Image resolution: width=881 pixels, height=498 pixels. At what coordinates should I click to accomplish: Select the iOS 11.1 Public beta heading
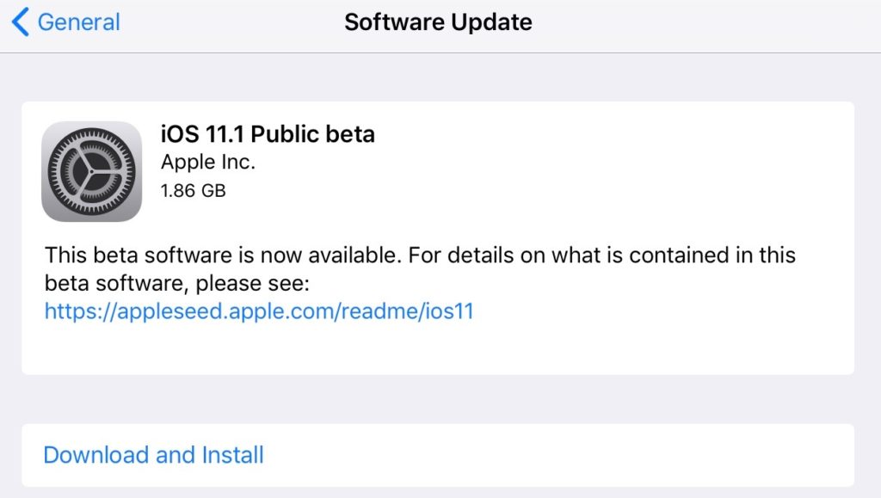(268, 134)
